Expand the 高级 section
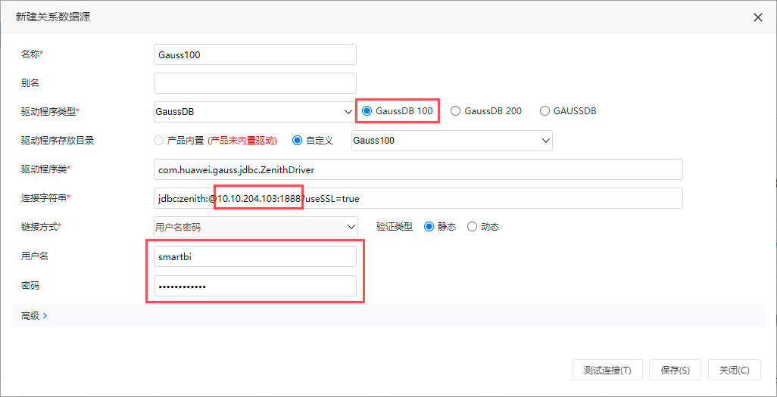The width and height of the screenshot is (777, 397). 34,315
